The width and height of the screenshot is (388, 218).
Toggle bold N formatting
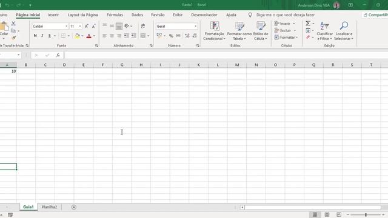pos(35,36)
